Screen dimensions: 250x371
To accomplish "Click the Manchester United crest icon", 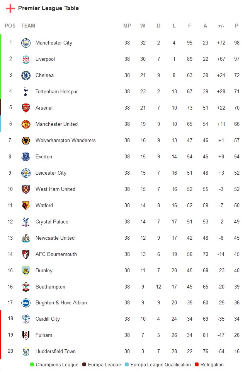I will point(26,124).
